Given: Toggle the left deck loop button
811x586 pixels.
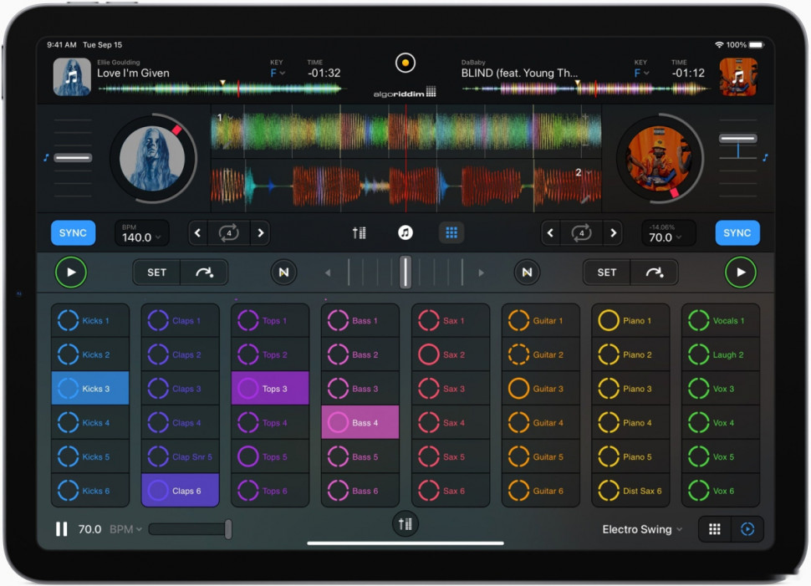Looking at the screenshot, I should click(228, 232).
